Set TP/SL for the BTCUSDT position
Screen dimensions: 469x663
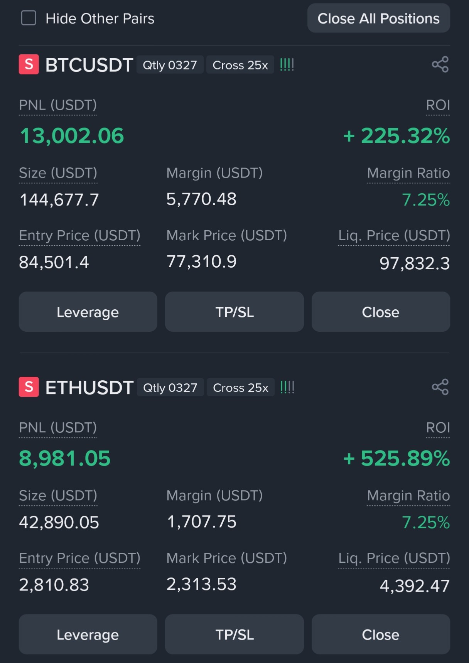(235, 312)
